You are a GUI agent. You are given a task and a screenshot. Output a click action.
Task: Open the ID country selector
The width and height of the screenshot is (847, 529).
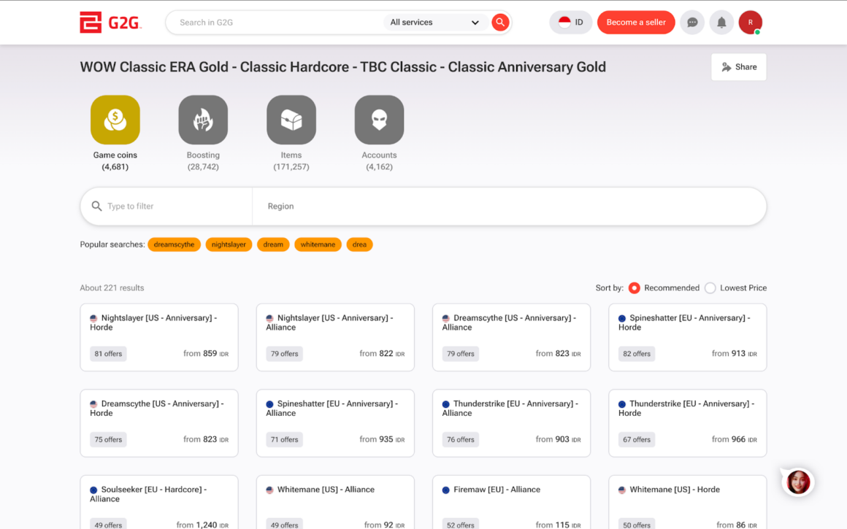[571, 23]
